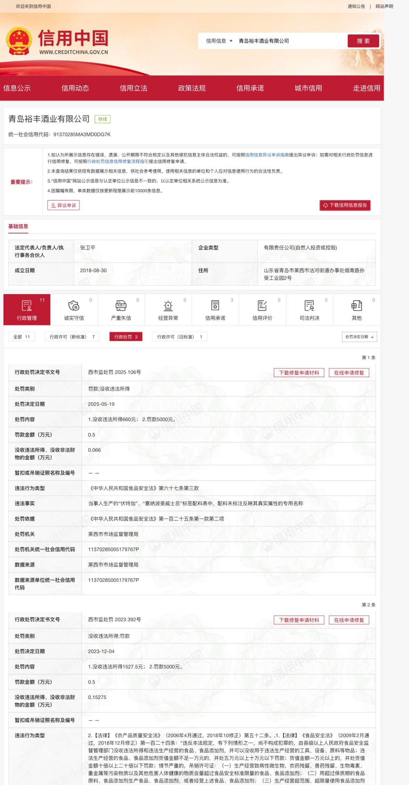Go to 走进信用 menu
This screenshot has height=785, width=409.
[367, 88]
